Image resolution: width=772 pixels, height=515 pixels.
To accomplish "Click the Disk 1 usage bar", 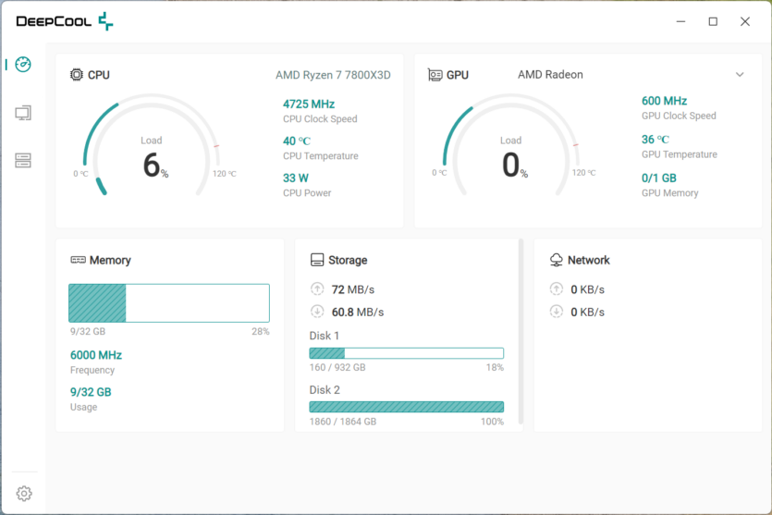I will point(406,353).
